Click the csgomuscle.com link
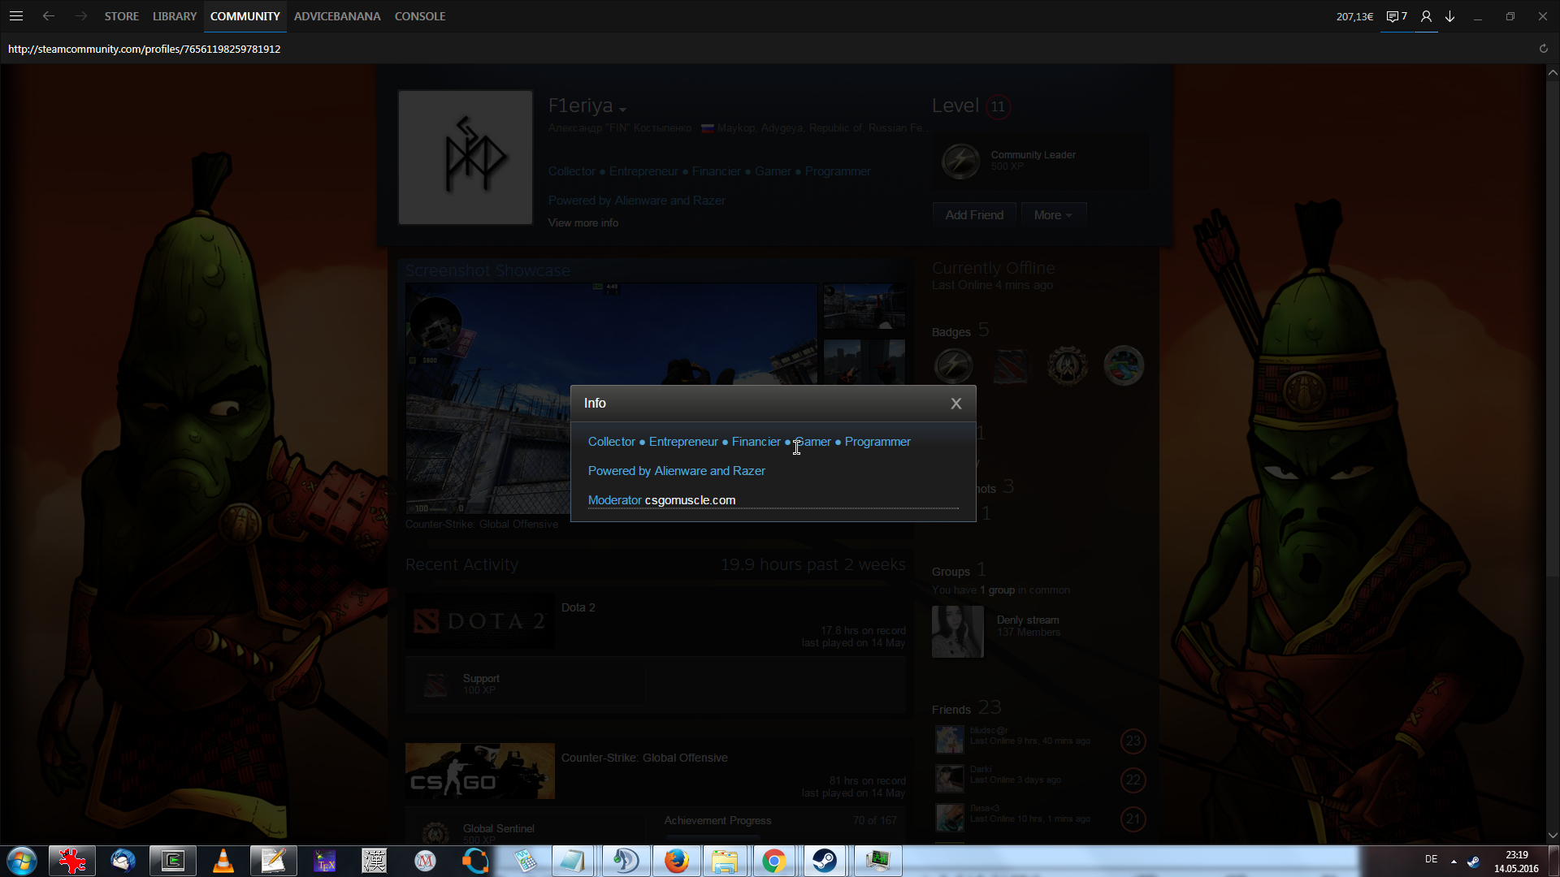 pos(690,500)
